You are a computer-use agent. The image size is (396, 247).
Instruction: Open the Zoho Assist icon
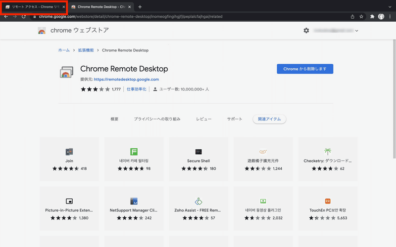pyautogui.click(x=198, y=201)
